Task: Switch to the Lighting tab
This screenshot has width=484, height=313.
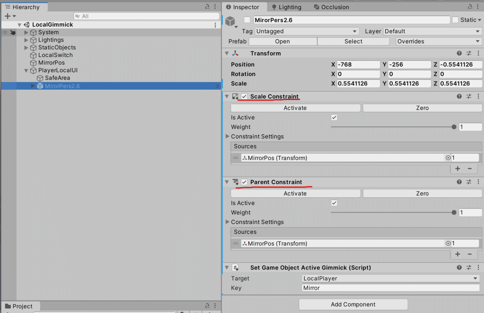Action: pyautogui.click(x=286, y=7)
